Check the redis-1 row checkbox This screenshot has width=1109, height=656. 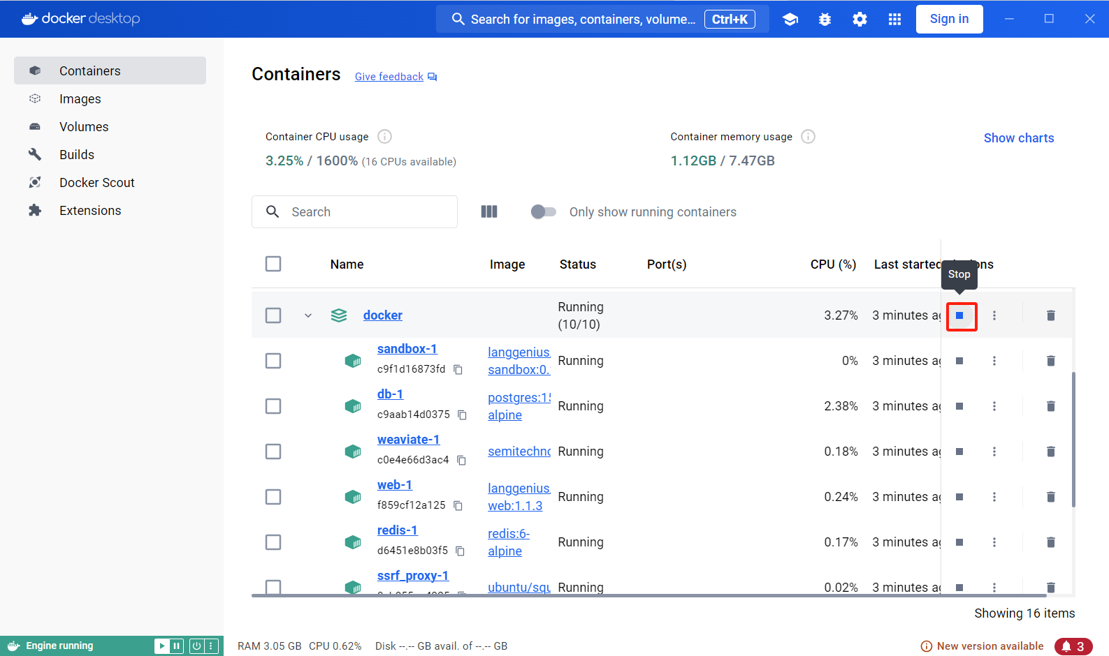pos(273,542)
